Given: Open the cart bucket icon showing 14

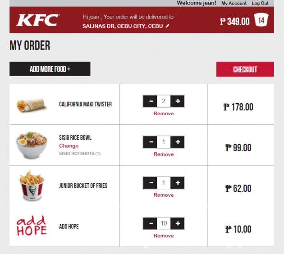Looking at the screenshot, I should click(261, 20).
